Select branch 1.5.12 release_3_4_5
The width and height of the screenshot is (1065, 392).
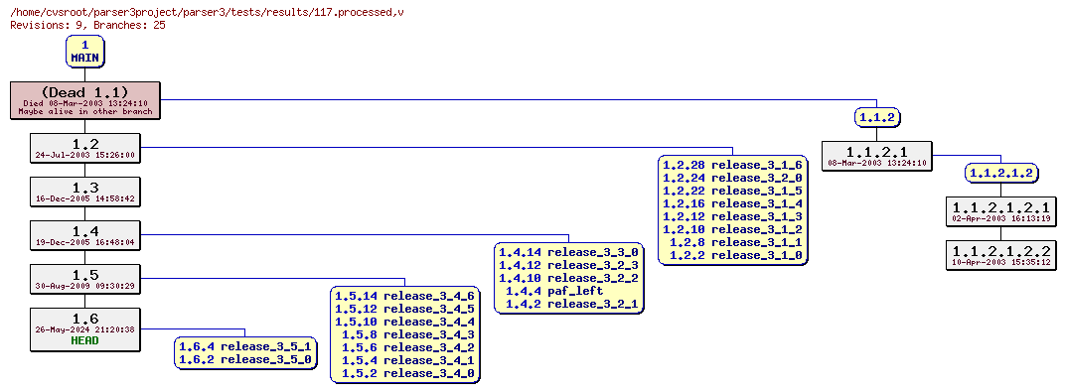404,309
